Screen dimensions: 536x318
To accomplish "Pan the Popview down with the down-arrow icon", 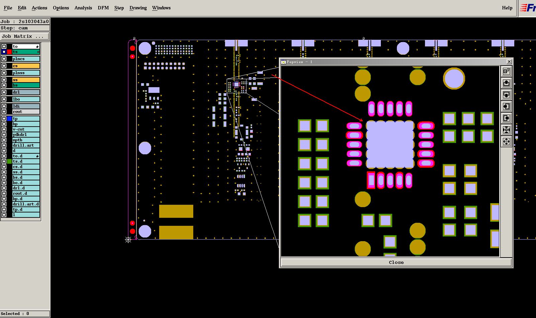I will [x=506, y=95].
